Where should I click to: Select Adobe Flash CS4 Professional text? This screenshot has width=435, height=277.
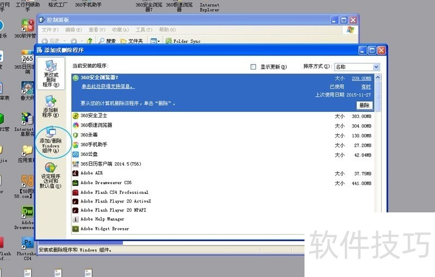pyautogui.click(x=114, y=192)
